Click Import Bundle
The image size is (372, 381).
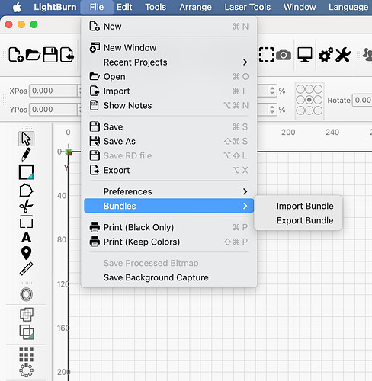[305, 206]
